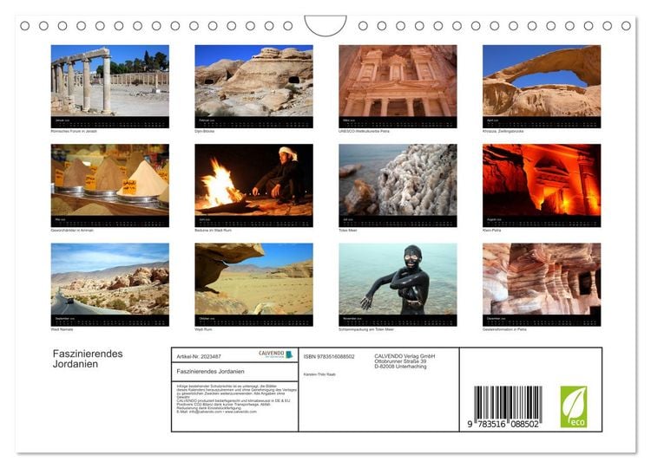The width and height of the screenshot is (651, 468).
Task: Click the black date strip under the Jerash photo
Action: 110,122
